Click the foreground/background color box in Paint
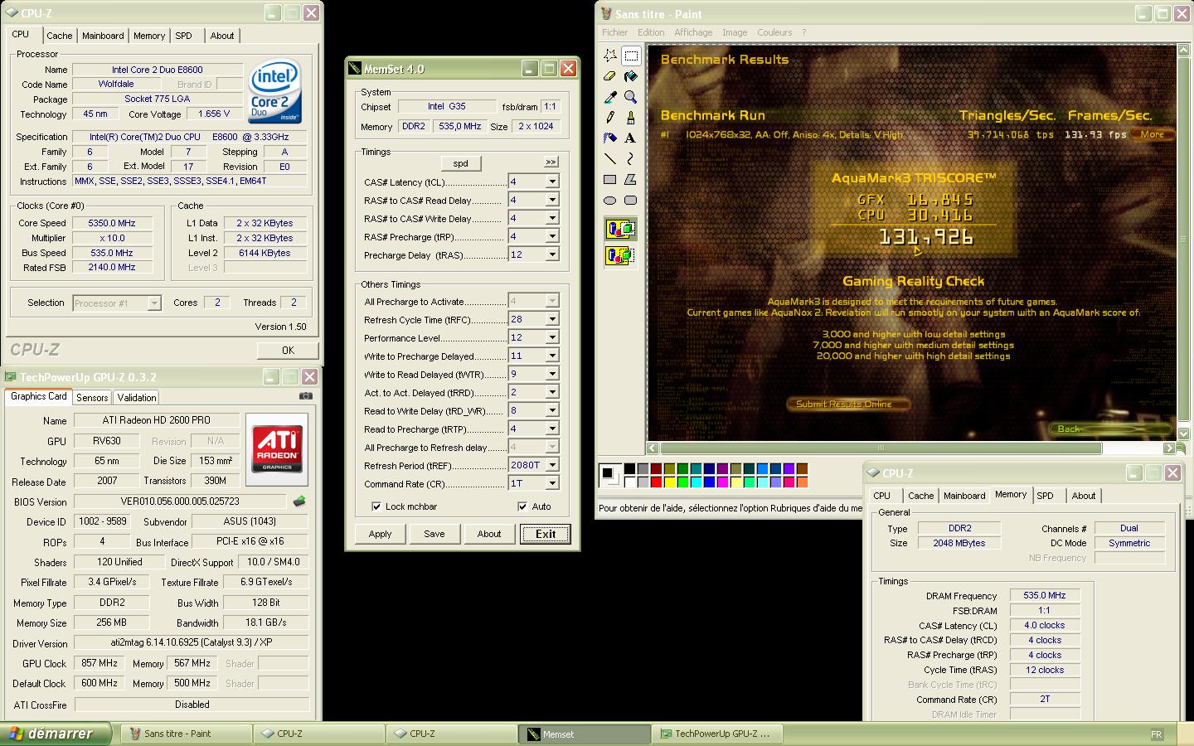1194x746 pixels. coord(610,476)
